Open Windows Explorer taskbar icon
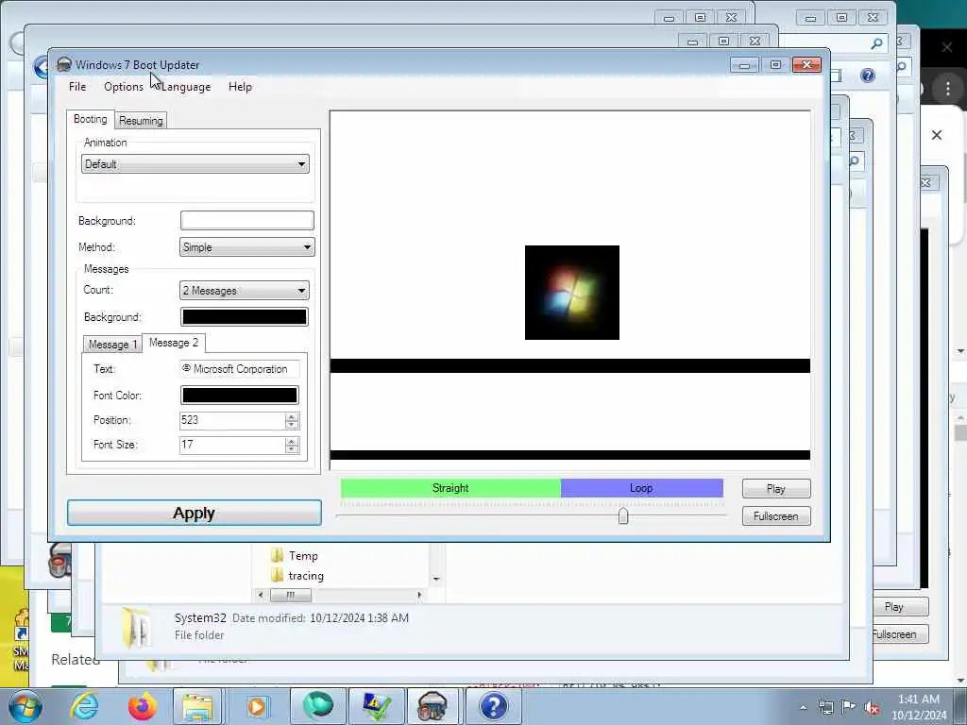Screen dimensions: 967x725 tap(197, 707)
